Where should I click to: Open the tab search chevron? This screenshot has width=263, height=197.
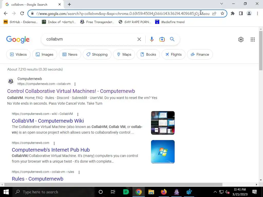[x=222, y=4]
